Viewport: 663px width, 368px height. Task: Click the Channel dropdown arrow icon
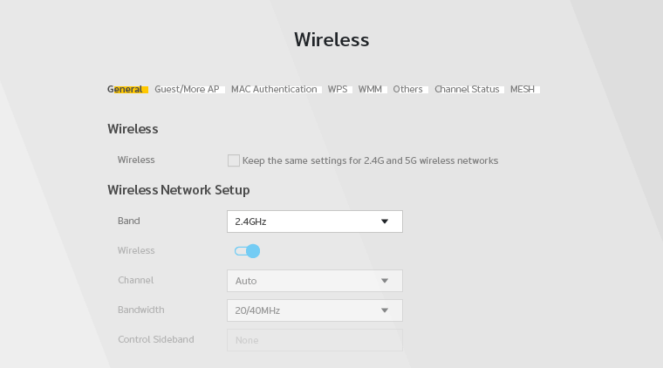(385, 281)
